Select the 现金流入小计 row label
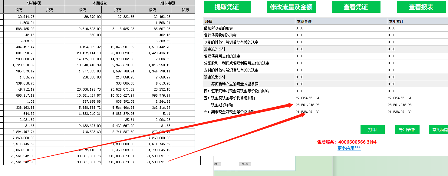 (215, 49)
